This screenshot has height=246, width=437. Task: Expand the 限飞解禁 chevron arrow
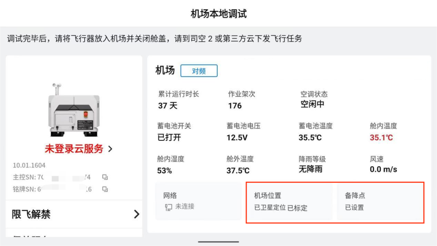point(136,214)
